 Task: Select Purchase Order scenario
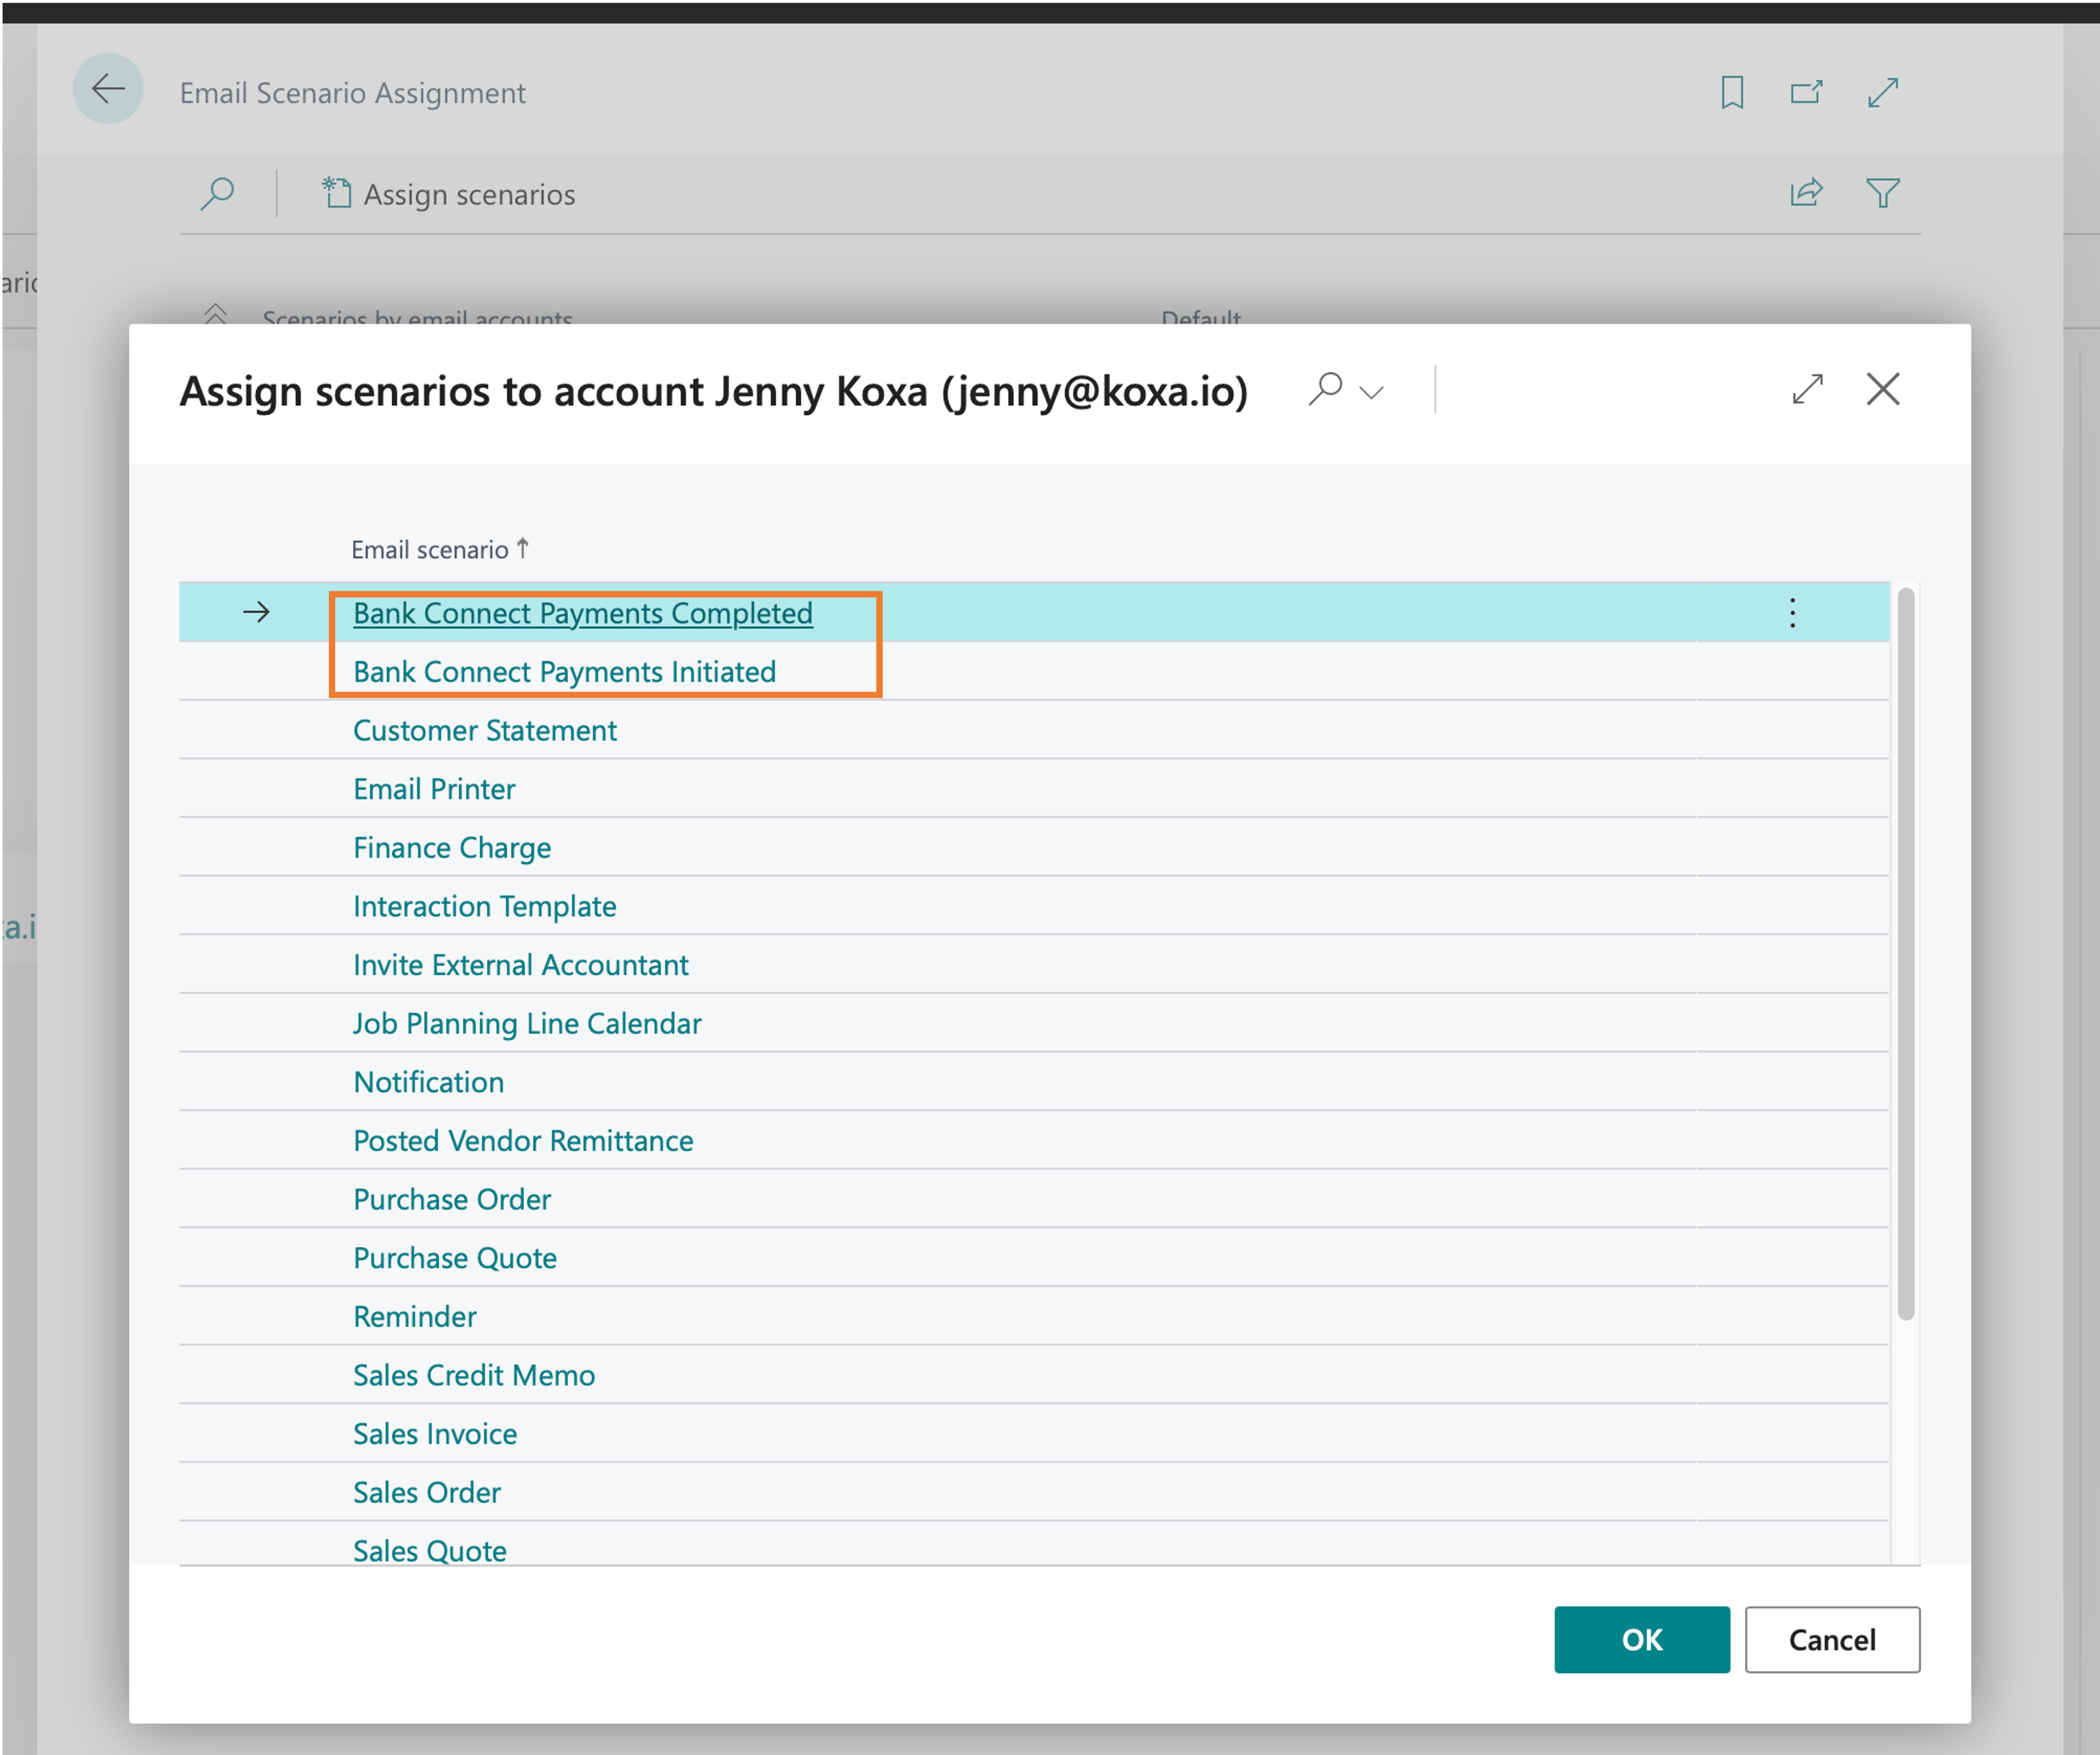452,1200
